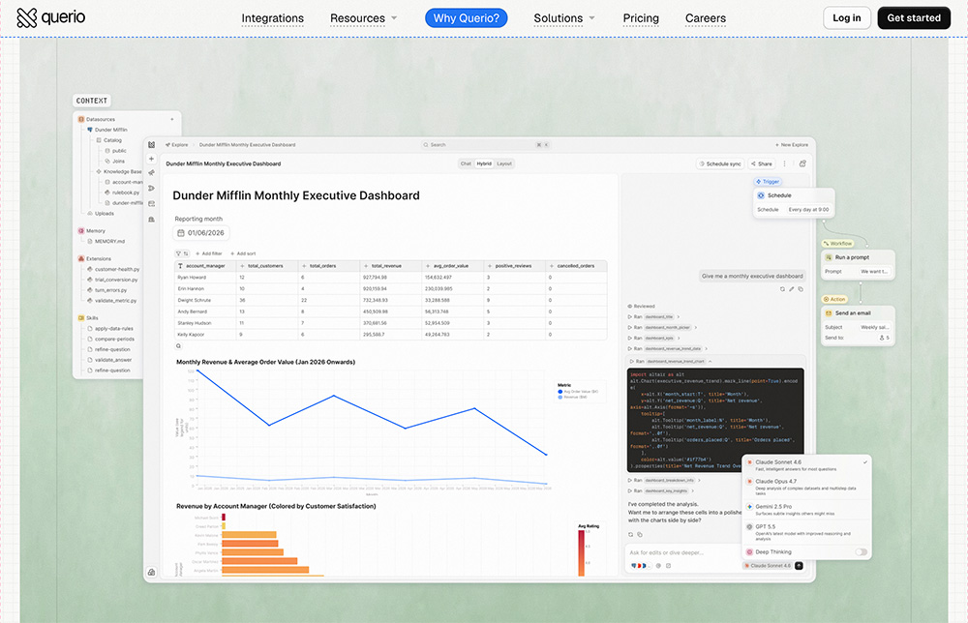Click the Explore breadcrumb link

coord(176,145)
